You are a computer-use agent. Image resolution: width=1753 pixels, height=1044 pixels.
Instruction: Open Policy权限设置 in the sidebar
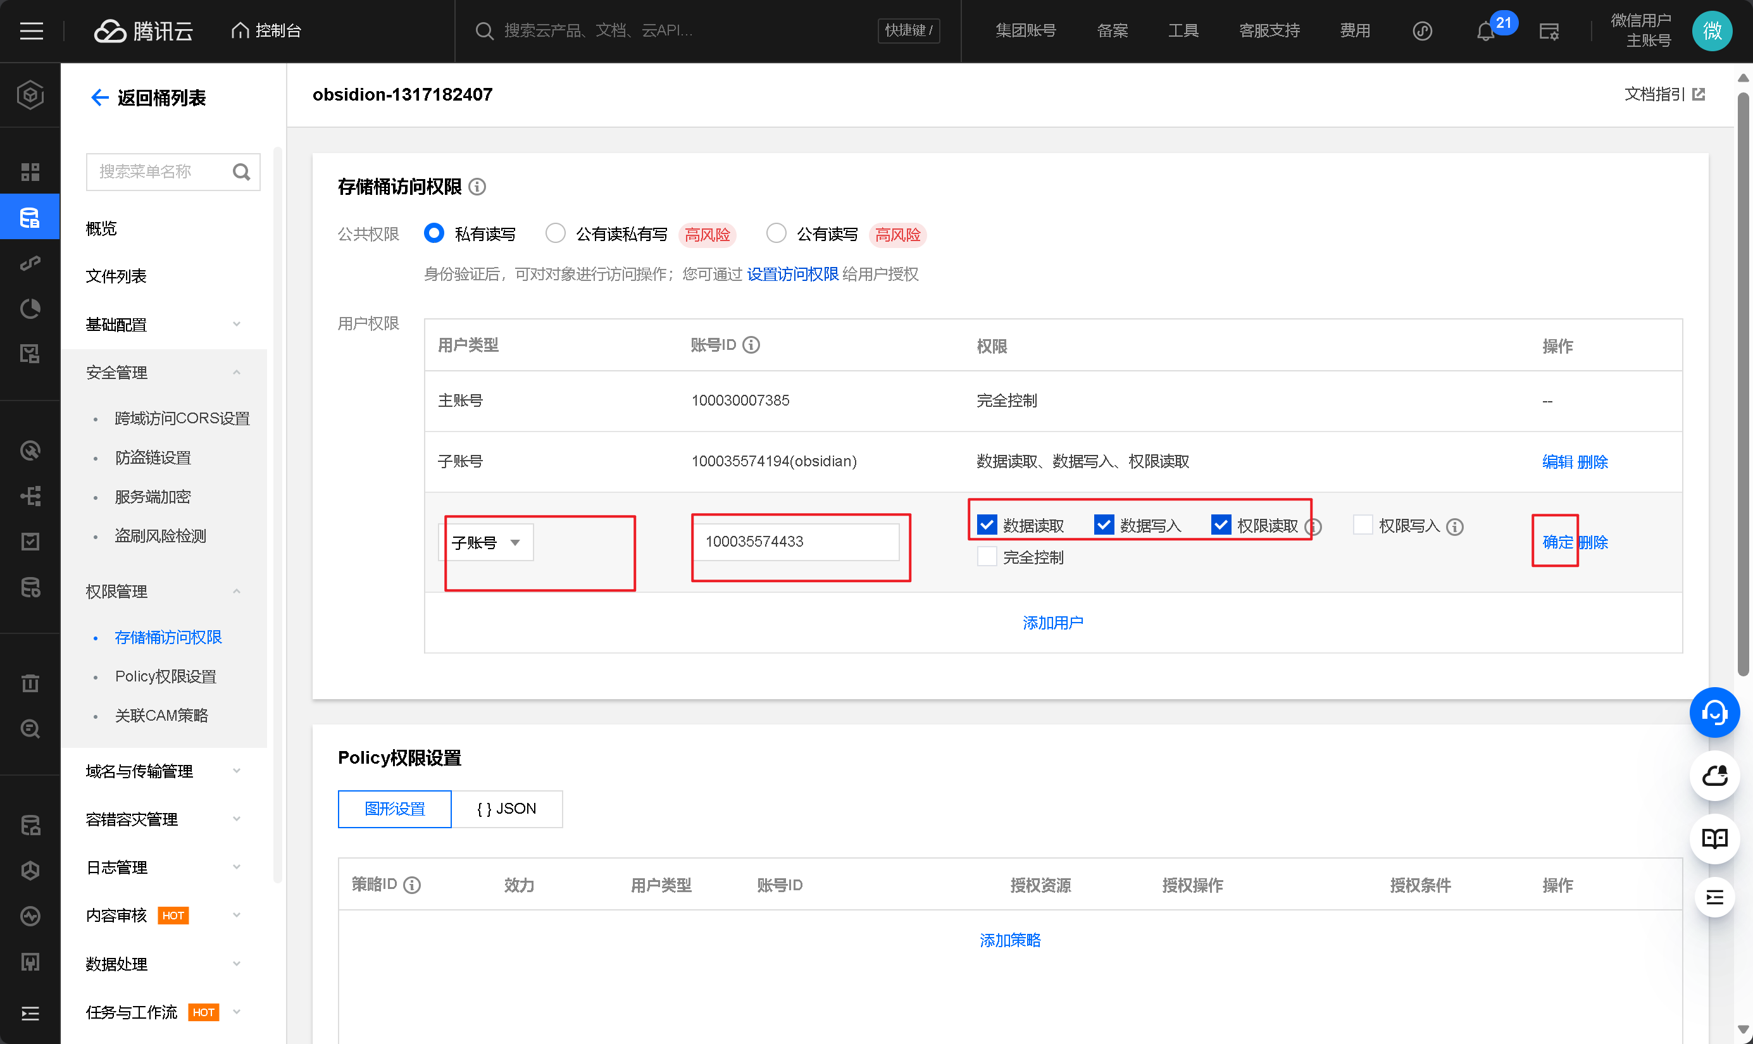[165, 676]
